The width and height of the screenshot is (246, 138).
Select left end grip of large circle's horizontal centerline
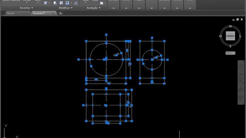point(78,59)
